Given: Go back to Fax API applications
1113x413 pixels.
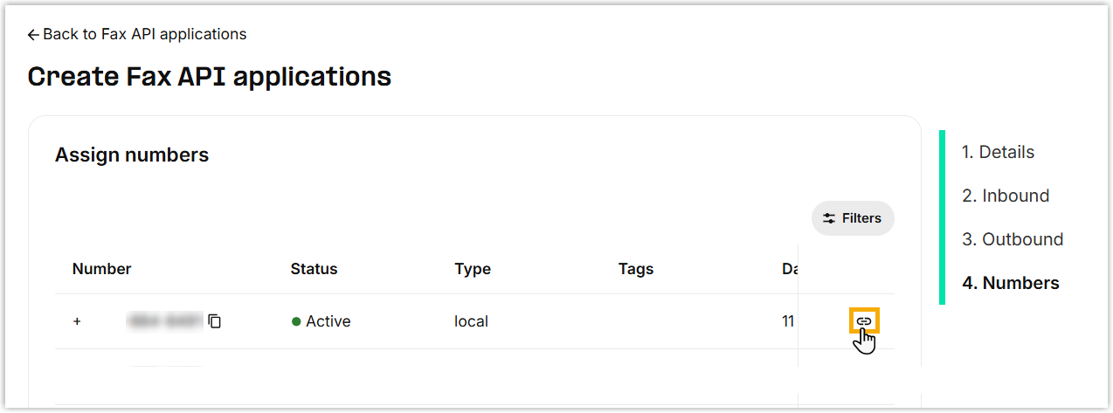Looking at the screenshot, I should tap(137, 34).
